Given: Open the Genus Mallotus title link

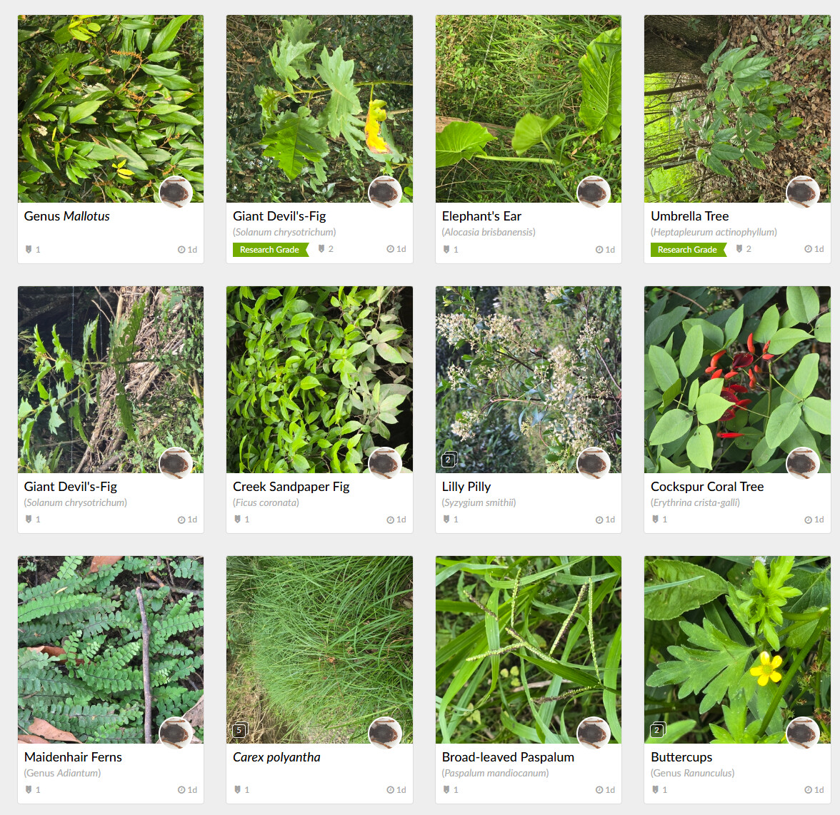Looking at the screenshot, I should pyautogui.click(x=67, y=216).
